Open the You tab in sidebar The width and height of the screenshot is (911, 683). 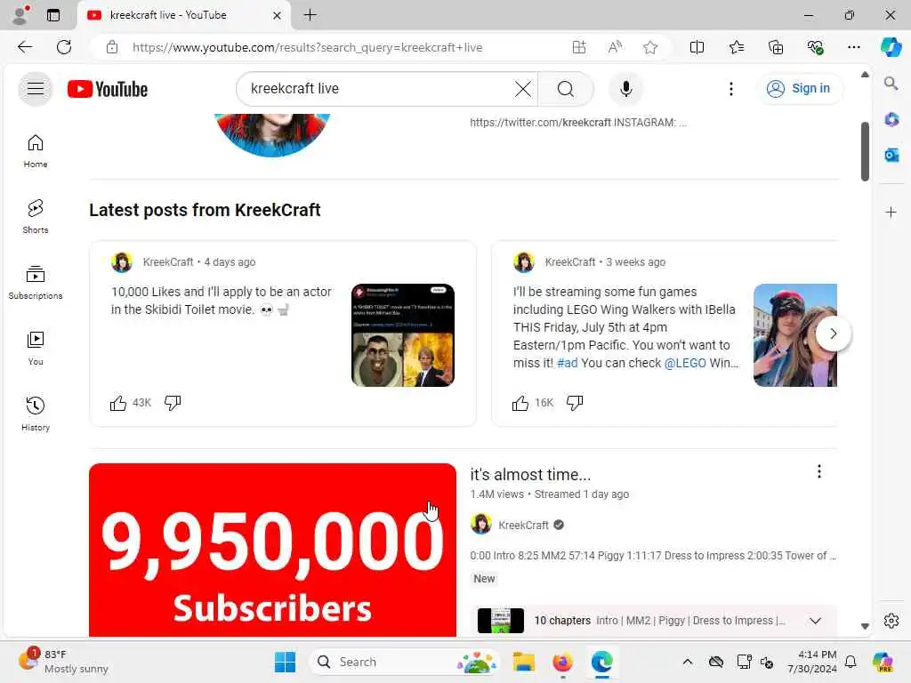36,348
